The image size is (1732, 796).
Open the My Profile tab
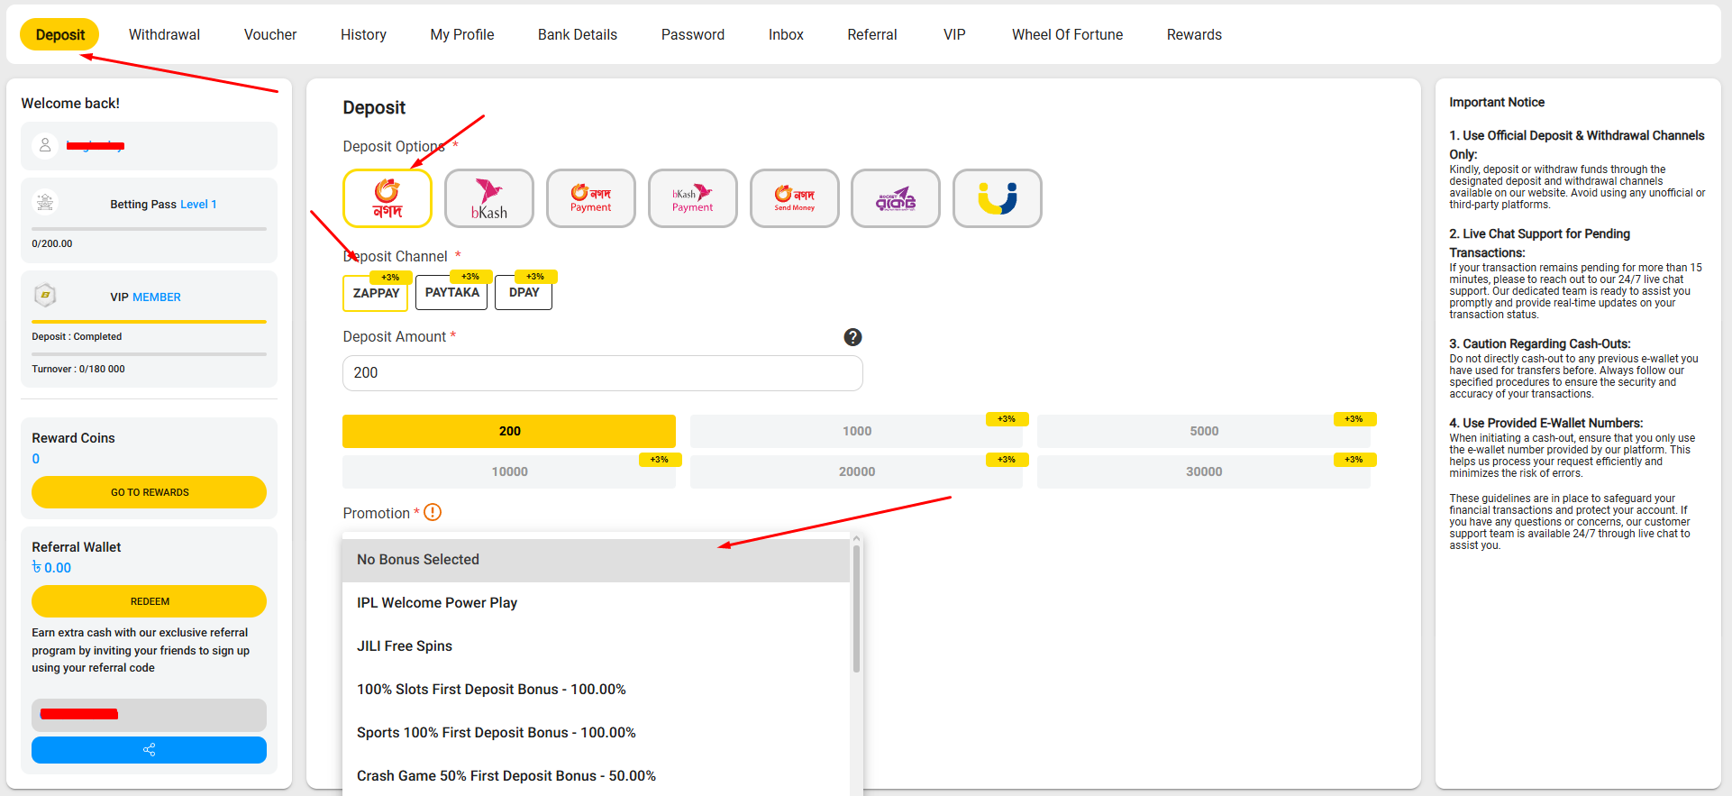tap(462, 34)
